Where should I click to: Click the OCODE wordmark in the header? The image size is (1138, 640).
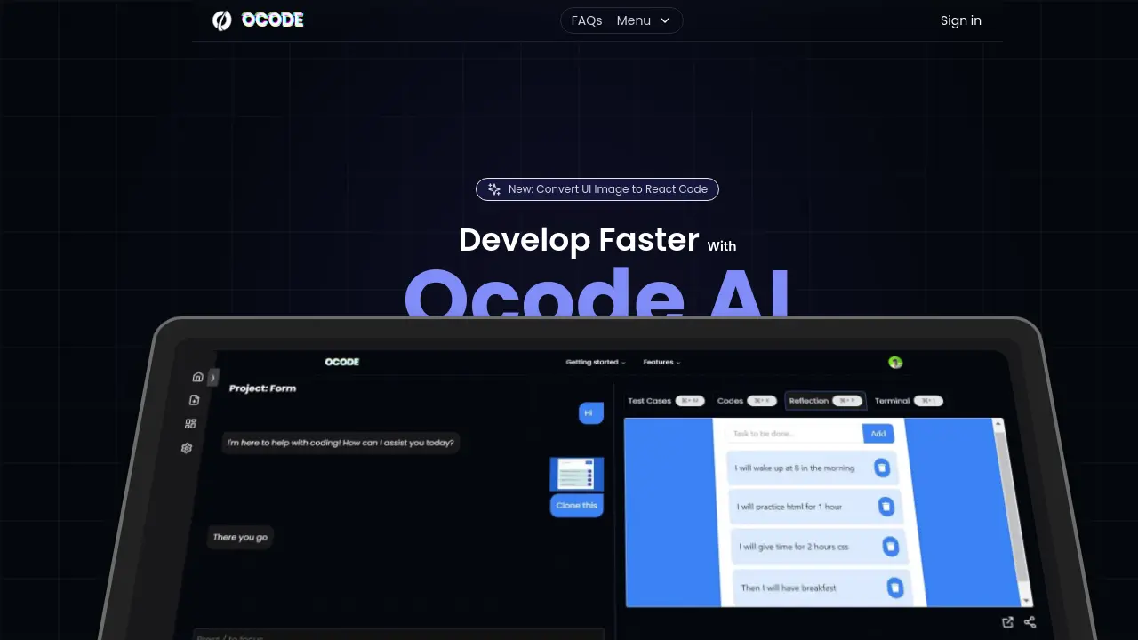click(273, 20)
